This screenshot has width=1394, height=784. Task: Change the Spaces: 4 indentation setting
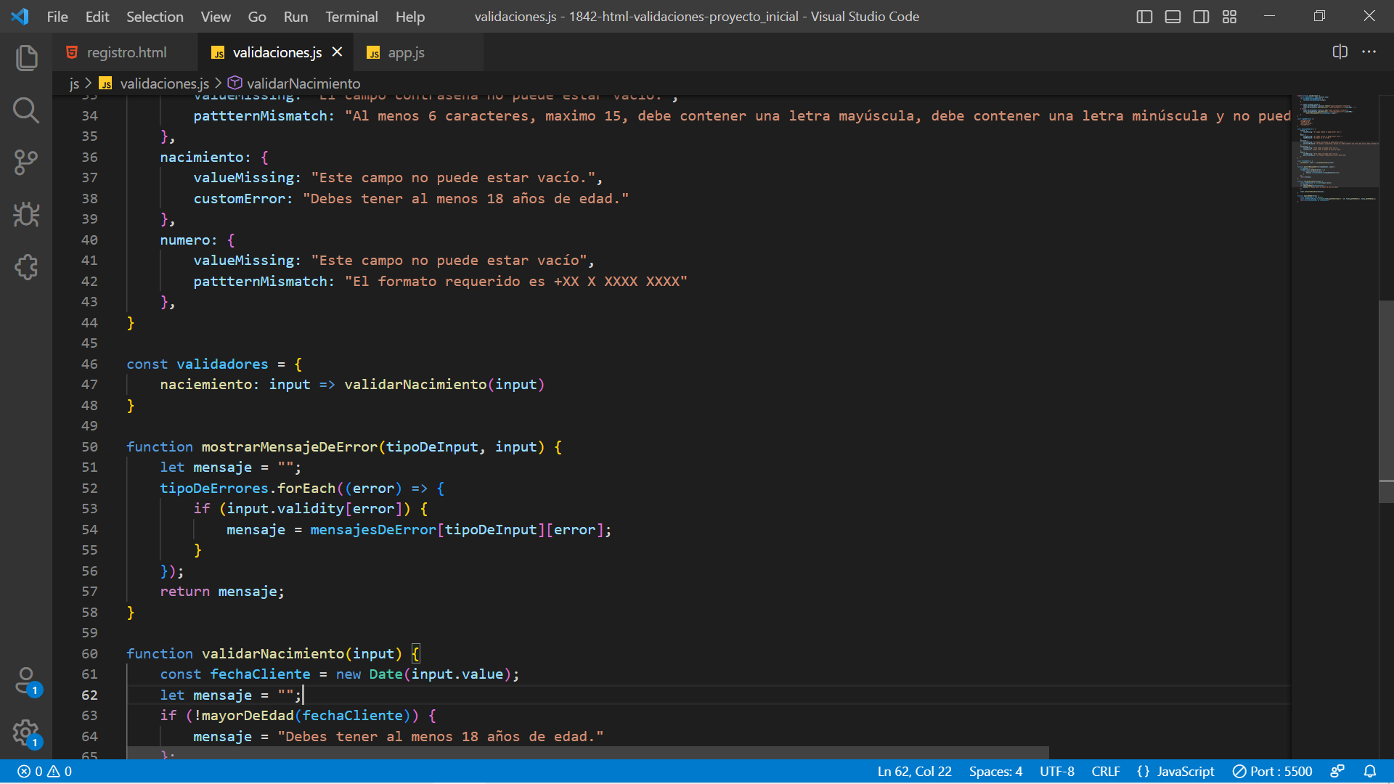tap(995, 772)
